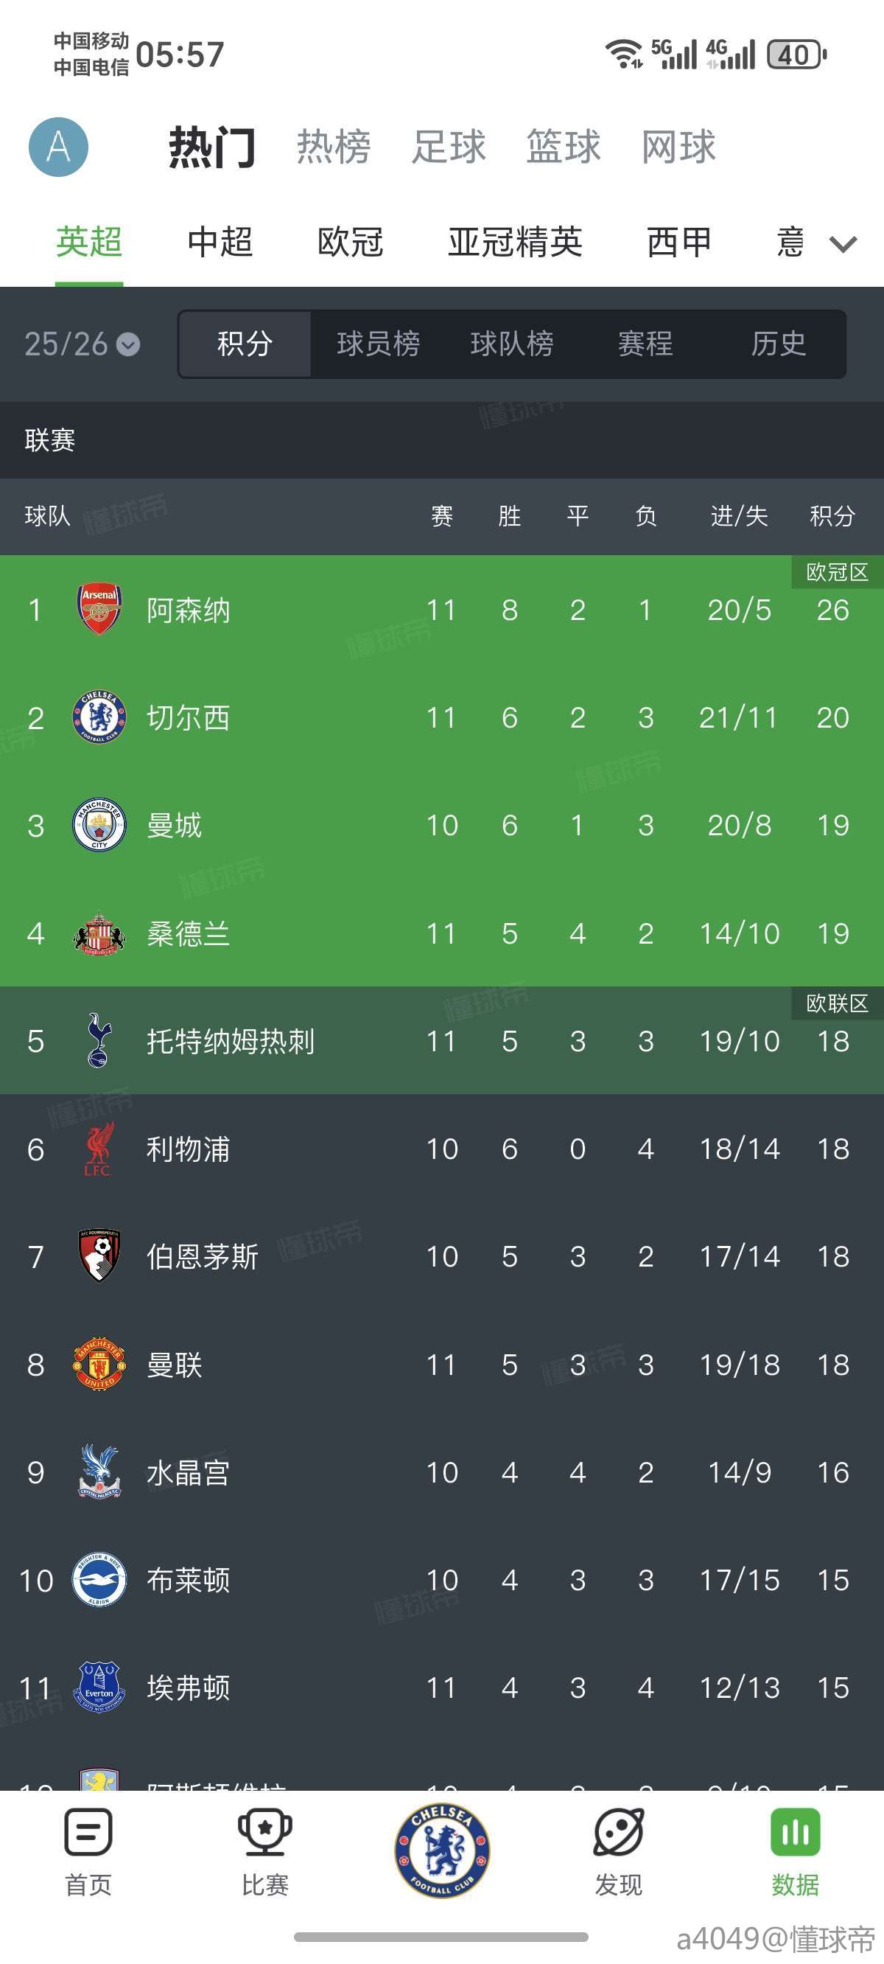The height and width of the screenshot is (1964, 884).
Task: Open the 首页 home icon
Action: tap(88, 1832)
